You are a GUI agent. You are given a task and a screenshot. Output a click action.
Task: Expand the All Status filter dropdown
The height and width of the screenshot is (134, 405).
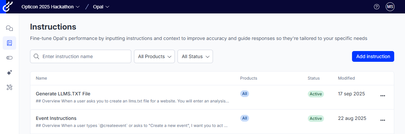click(195, 56)
